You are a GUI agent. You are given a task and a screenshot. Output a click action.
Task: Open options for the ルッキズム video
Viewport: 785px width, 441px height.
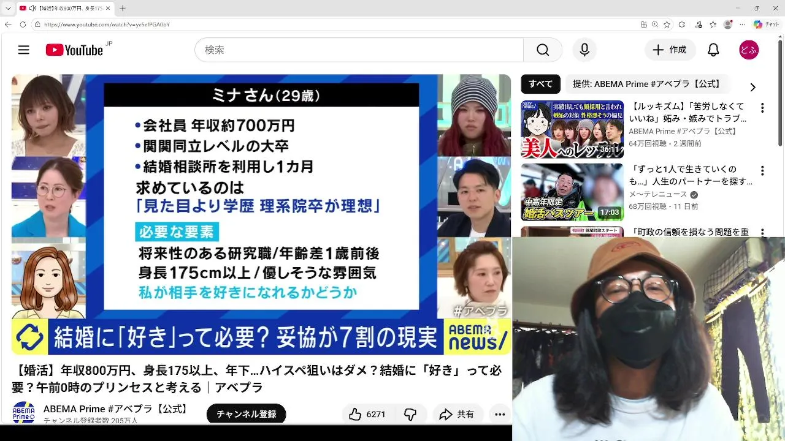762,108
